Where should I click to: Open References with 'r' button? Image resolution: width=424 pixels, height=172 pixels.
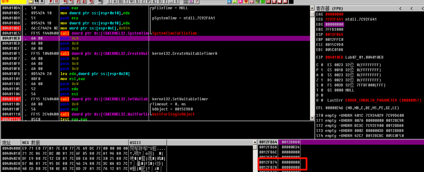click(x=165, y=2)
